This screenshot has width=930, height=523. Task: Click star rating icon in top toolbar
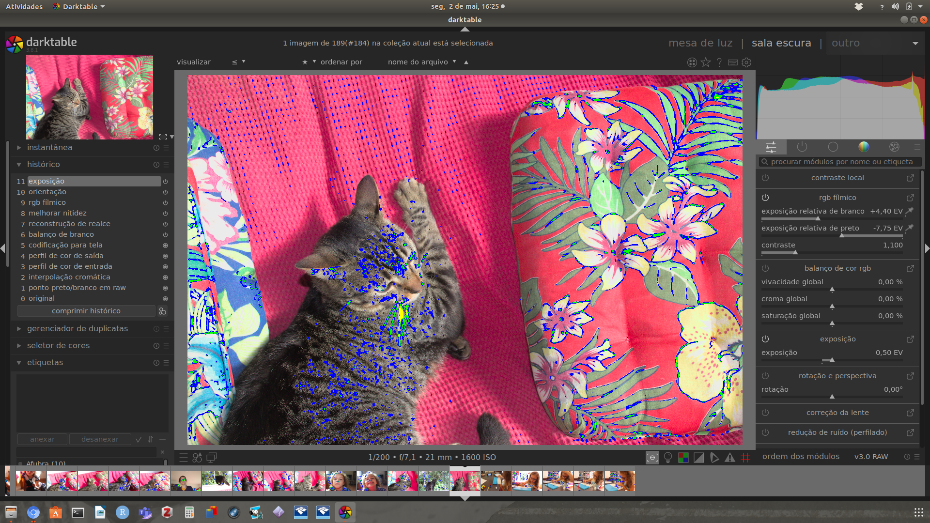coord(706,62)
